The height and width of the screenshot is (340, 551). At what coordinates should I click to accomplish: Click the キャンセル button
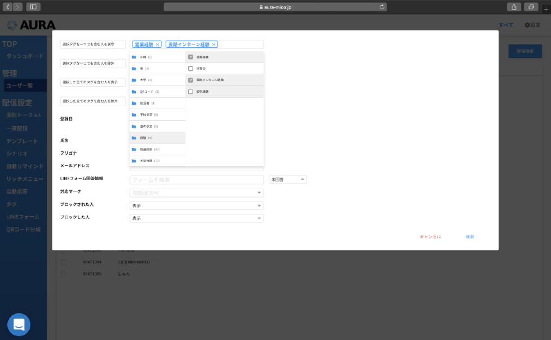430,237
